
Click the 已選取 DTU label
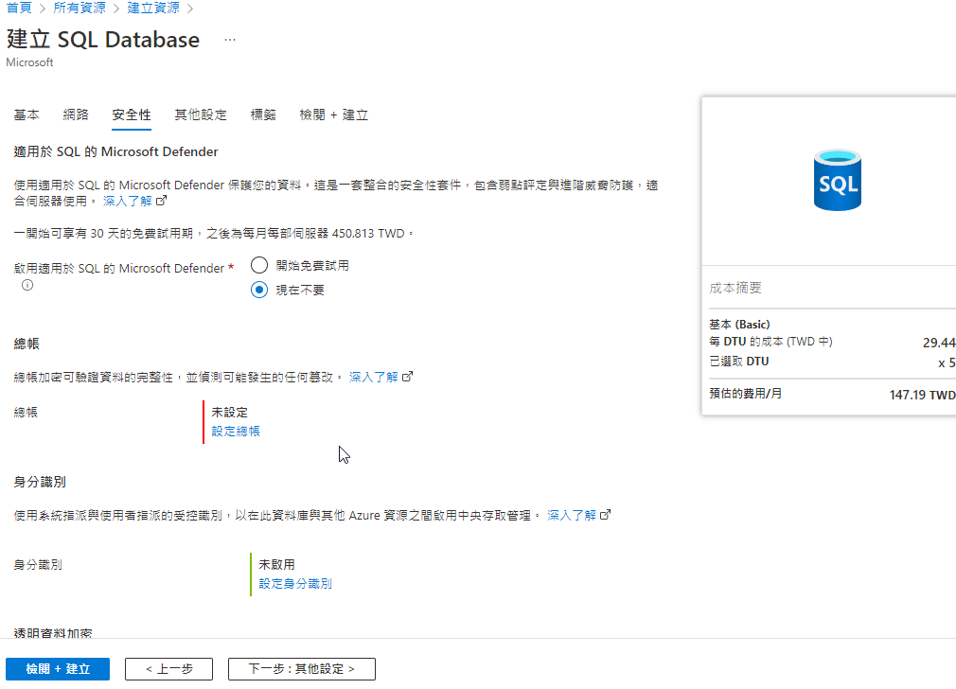pyautogui.click(x=739, y=362)
